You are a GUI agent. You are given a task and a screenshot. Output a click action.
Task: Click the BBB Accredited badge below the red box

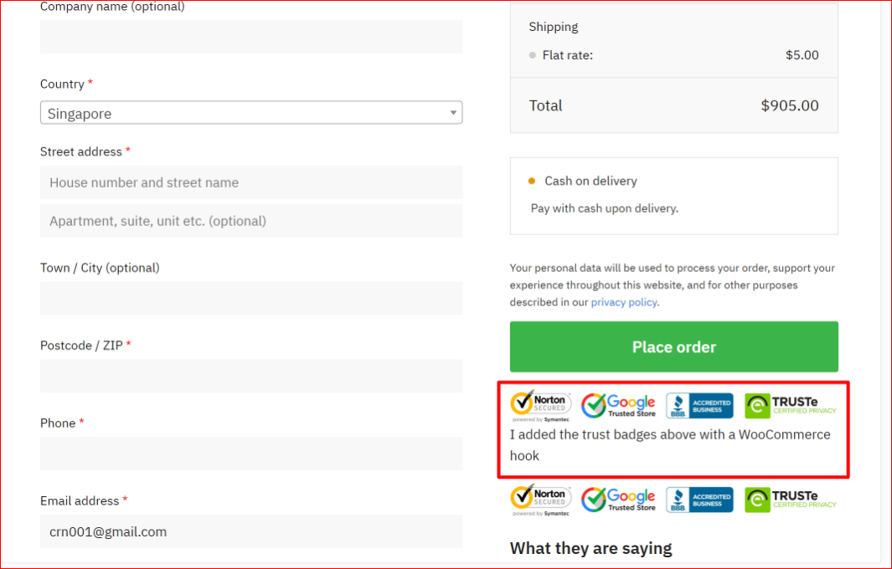pos(699,500)
